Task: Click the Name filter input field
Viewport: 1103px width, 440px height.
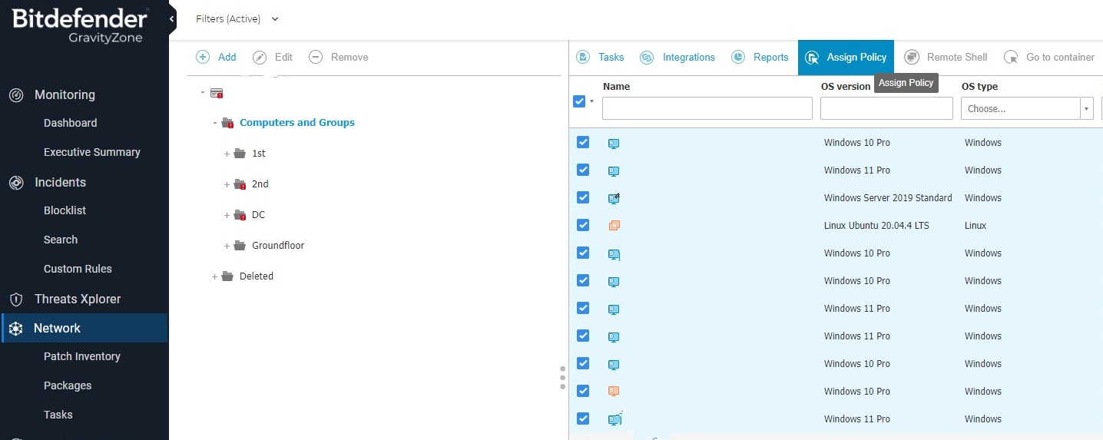Action: [707, 108]
